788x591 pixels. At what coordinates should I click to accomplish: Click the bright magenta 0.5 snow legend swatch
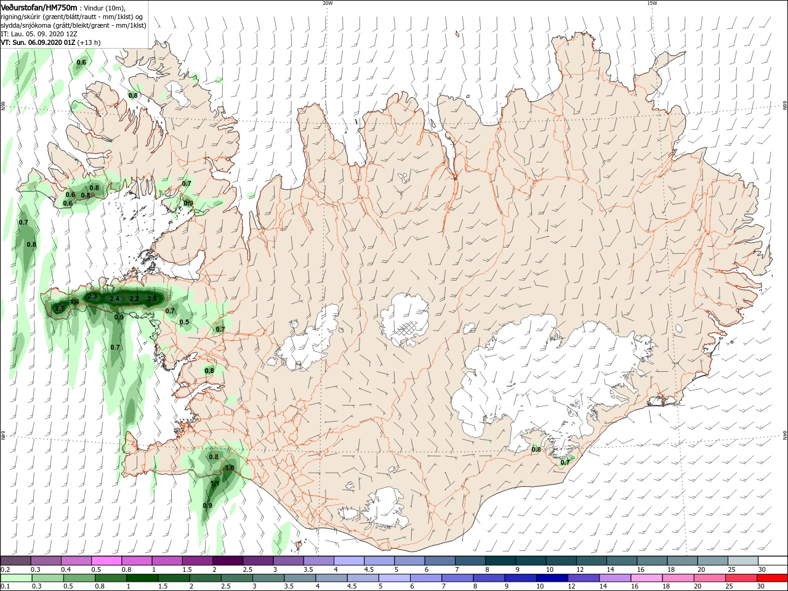[x=106, y=560]
